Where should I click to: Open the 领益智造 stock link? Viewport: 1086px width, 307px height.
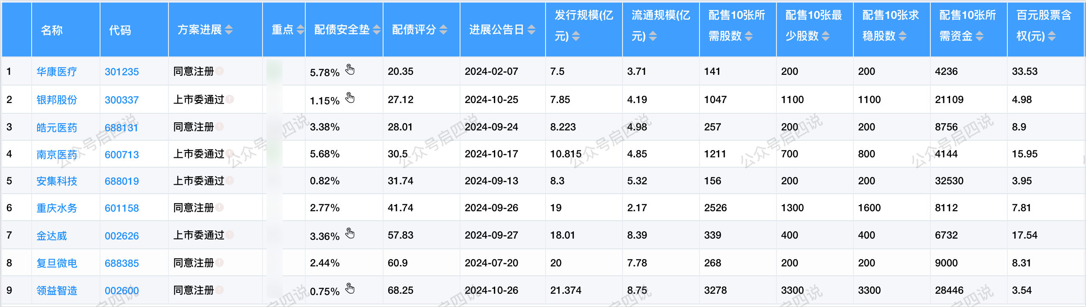pyautogui.click(x=56, y=290)
